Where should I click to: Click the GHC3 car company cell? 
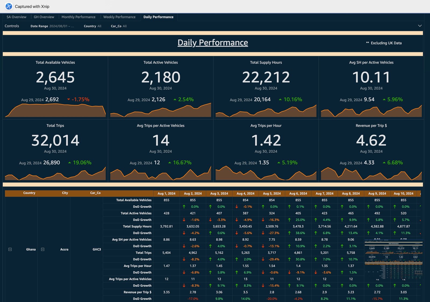[97, 249]
